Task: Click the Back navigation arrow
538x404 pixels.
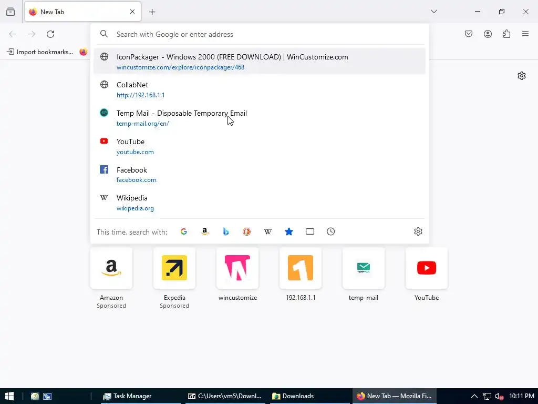Action: [13, 34]
